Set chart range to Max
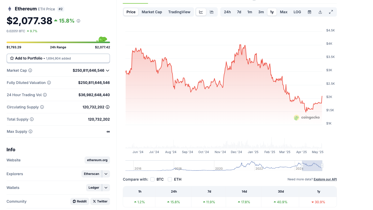Viewport: 373px width, 210px height. tap(284, 12)
